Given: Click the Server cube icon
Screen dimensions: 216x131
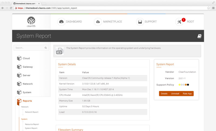Looking at the screenshot, I should coord(19,75).
